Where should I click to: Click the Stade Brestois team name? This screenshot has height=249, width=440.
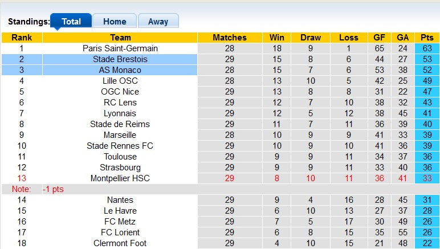120,59
